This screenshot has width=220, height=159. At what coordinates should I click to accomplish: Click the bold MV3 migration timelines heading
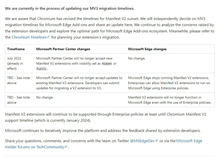click(69, 8)
